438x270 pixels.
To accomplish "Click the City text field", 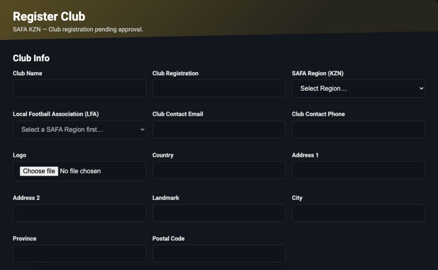I will [358, 213].
